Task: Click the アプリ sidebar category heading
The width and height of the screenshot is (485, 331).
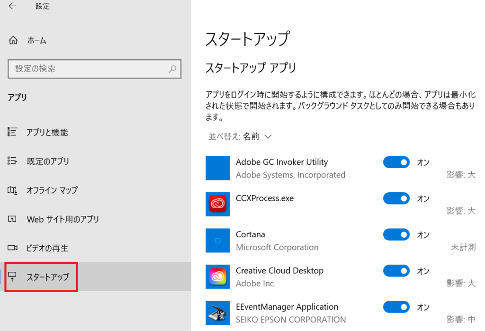Action: pos(18,97)
